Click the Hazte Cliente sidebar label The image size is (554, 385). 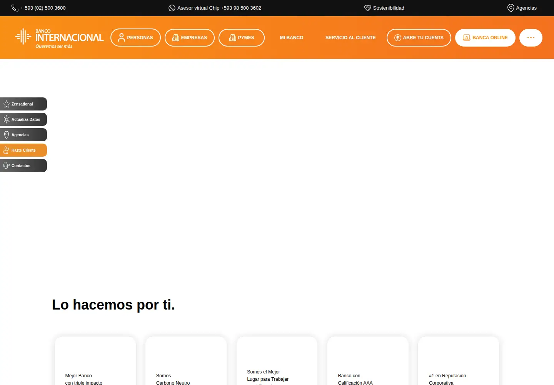click(x=23, y=150)
